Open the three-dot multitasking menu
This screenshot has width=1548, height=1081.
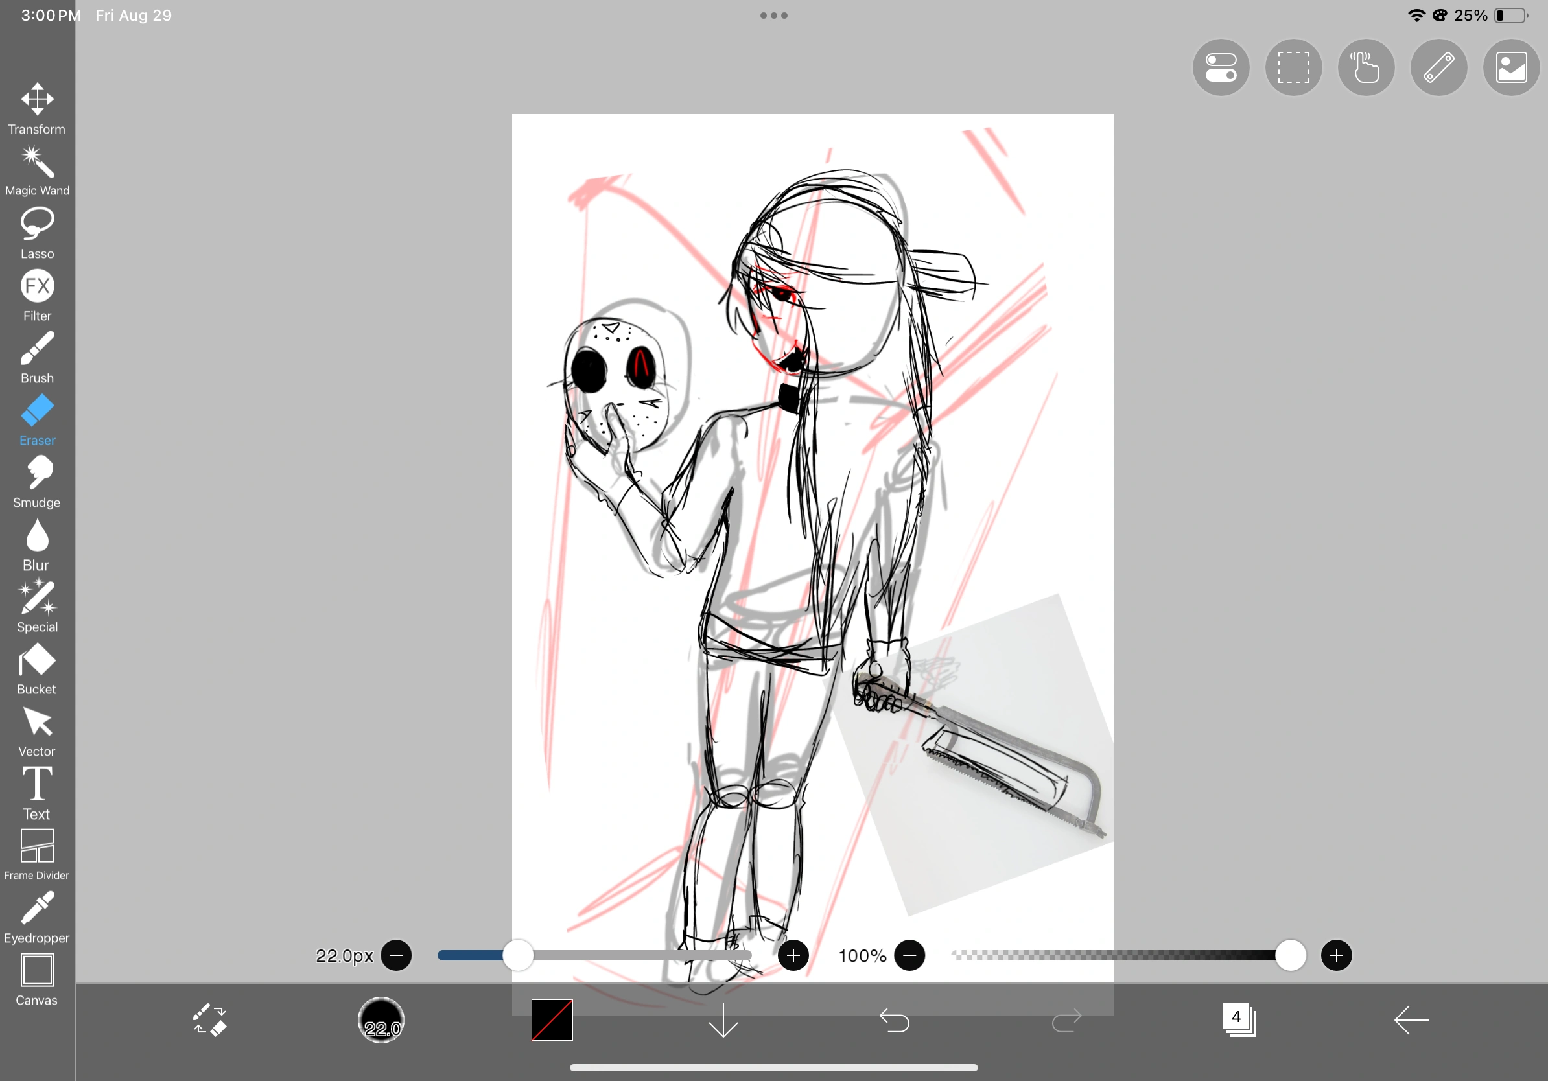click(x=773, y=16)
